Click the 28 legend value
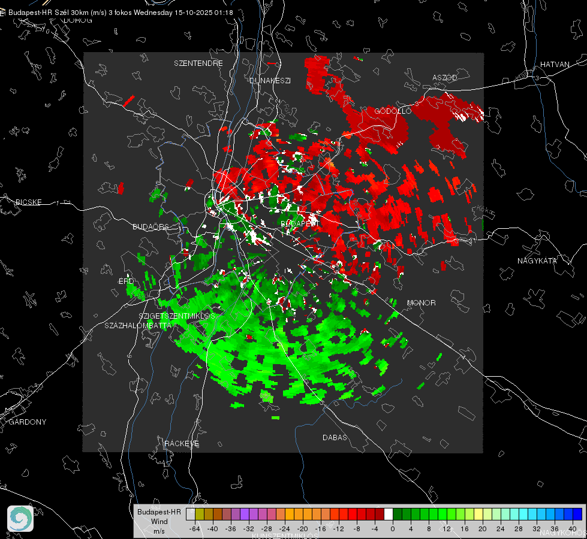Viewport: 587px width, 539px height. pyautogui.click(x=519, y=529)
